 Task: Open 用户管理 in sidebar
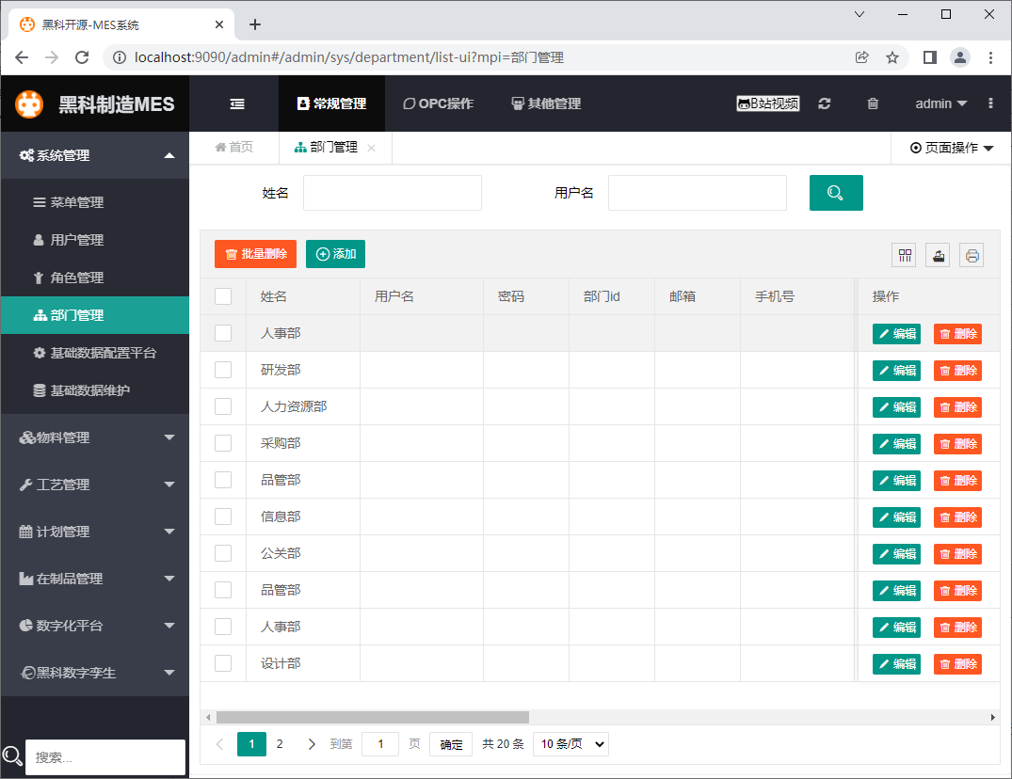pyautogui.click(x=95, y=240)
